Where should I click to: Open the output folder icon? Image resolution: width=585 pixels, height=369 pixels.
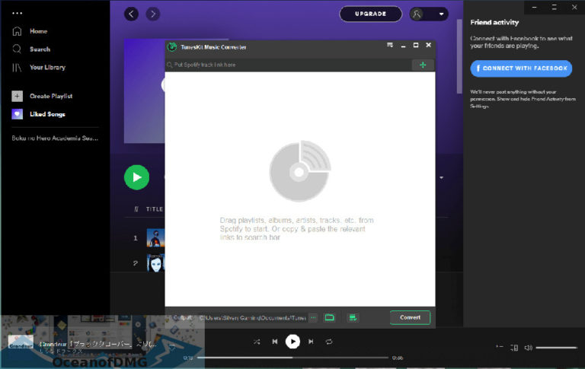[x=329, y=317]
